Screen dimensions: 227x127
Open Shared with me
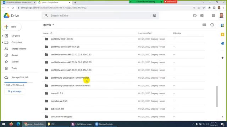coord(19,49)
